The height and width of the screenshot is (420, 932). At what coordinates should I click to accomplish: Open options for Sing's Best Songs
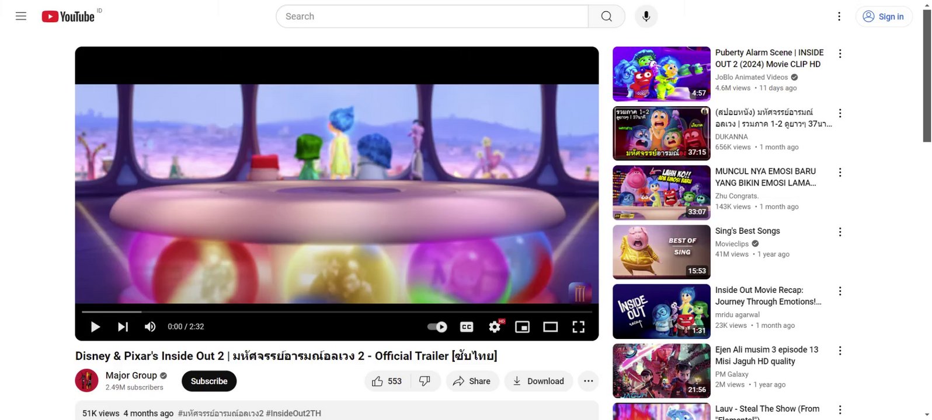[x=840, y=232]
